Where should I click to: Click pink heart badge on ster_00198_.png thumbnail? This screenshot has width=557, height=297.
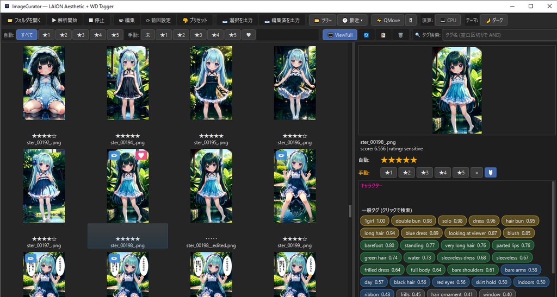(x=141, y=155)
